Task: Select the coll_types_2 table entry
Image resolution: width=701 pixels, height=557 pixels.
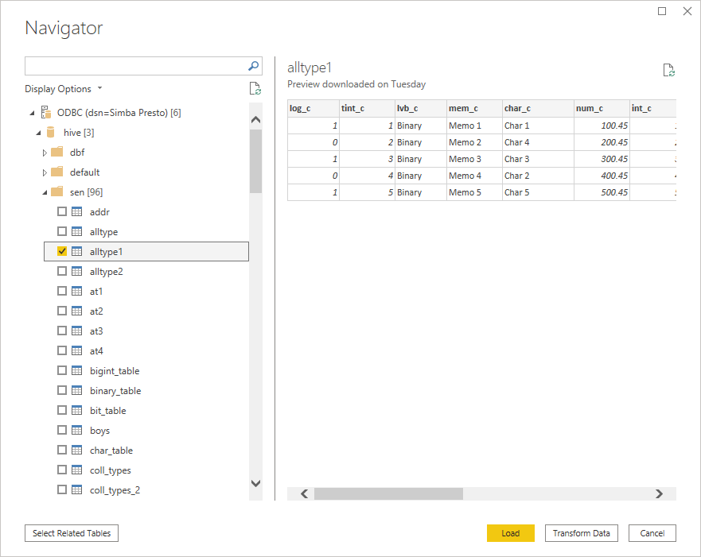Action: tap(146, 490)
